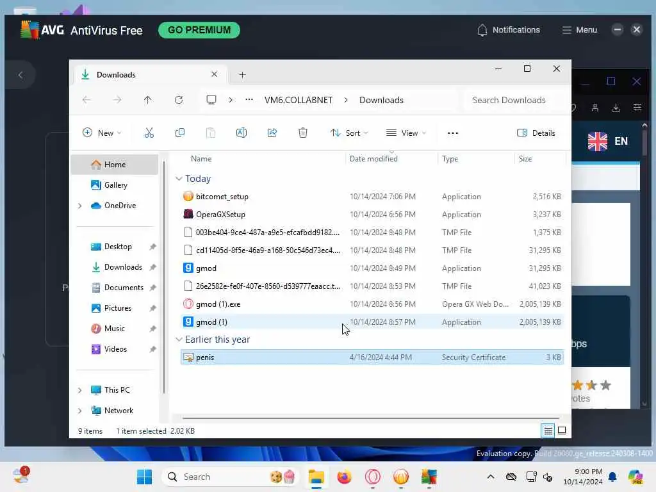This screenshot has height=492, width=656.
Task: Click the Delete trash can icon
Action: [303, 133]
